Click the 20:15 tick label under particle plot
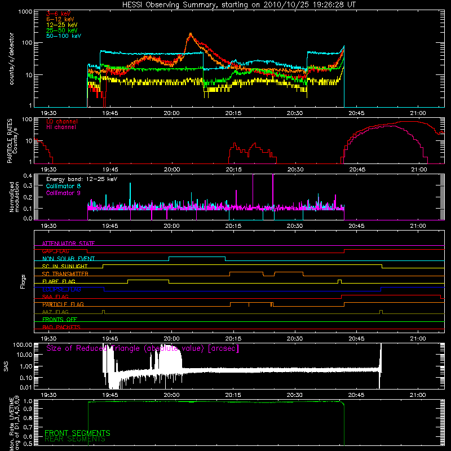451x451 pixels. pyautogui.click(x=233, y=170)
